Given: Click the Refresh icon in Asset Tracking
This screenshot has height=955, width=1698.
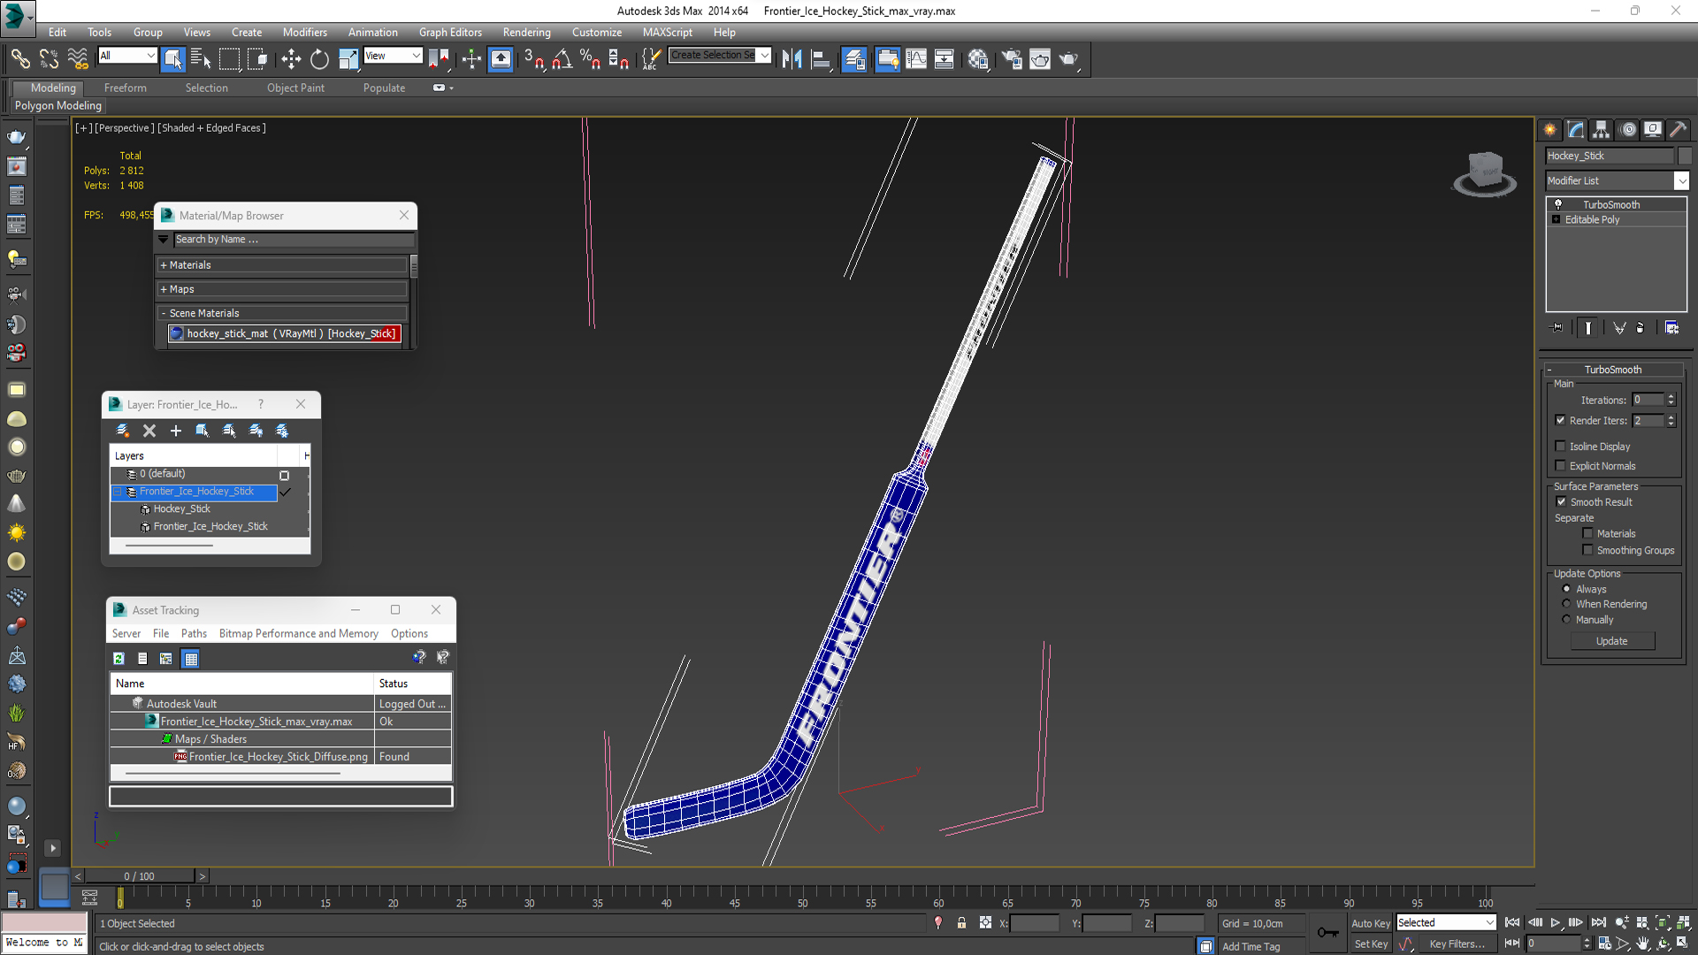Looking at the screenshot, I should click(x=119, y=658).
